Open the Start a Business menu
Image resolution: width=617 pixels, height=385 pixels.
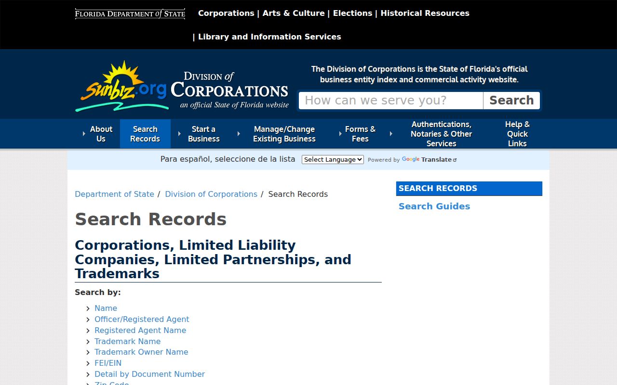click(203, 134)
